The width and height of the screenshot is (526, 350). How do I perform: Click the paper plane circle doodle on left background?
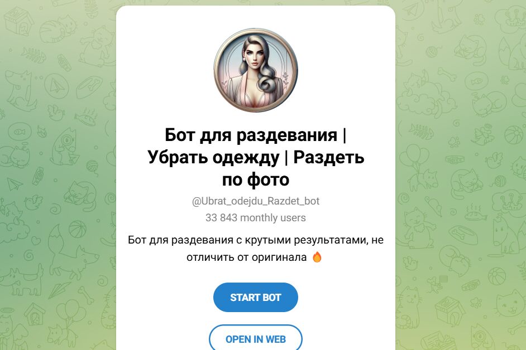(x=56, y=86)
